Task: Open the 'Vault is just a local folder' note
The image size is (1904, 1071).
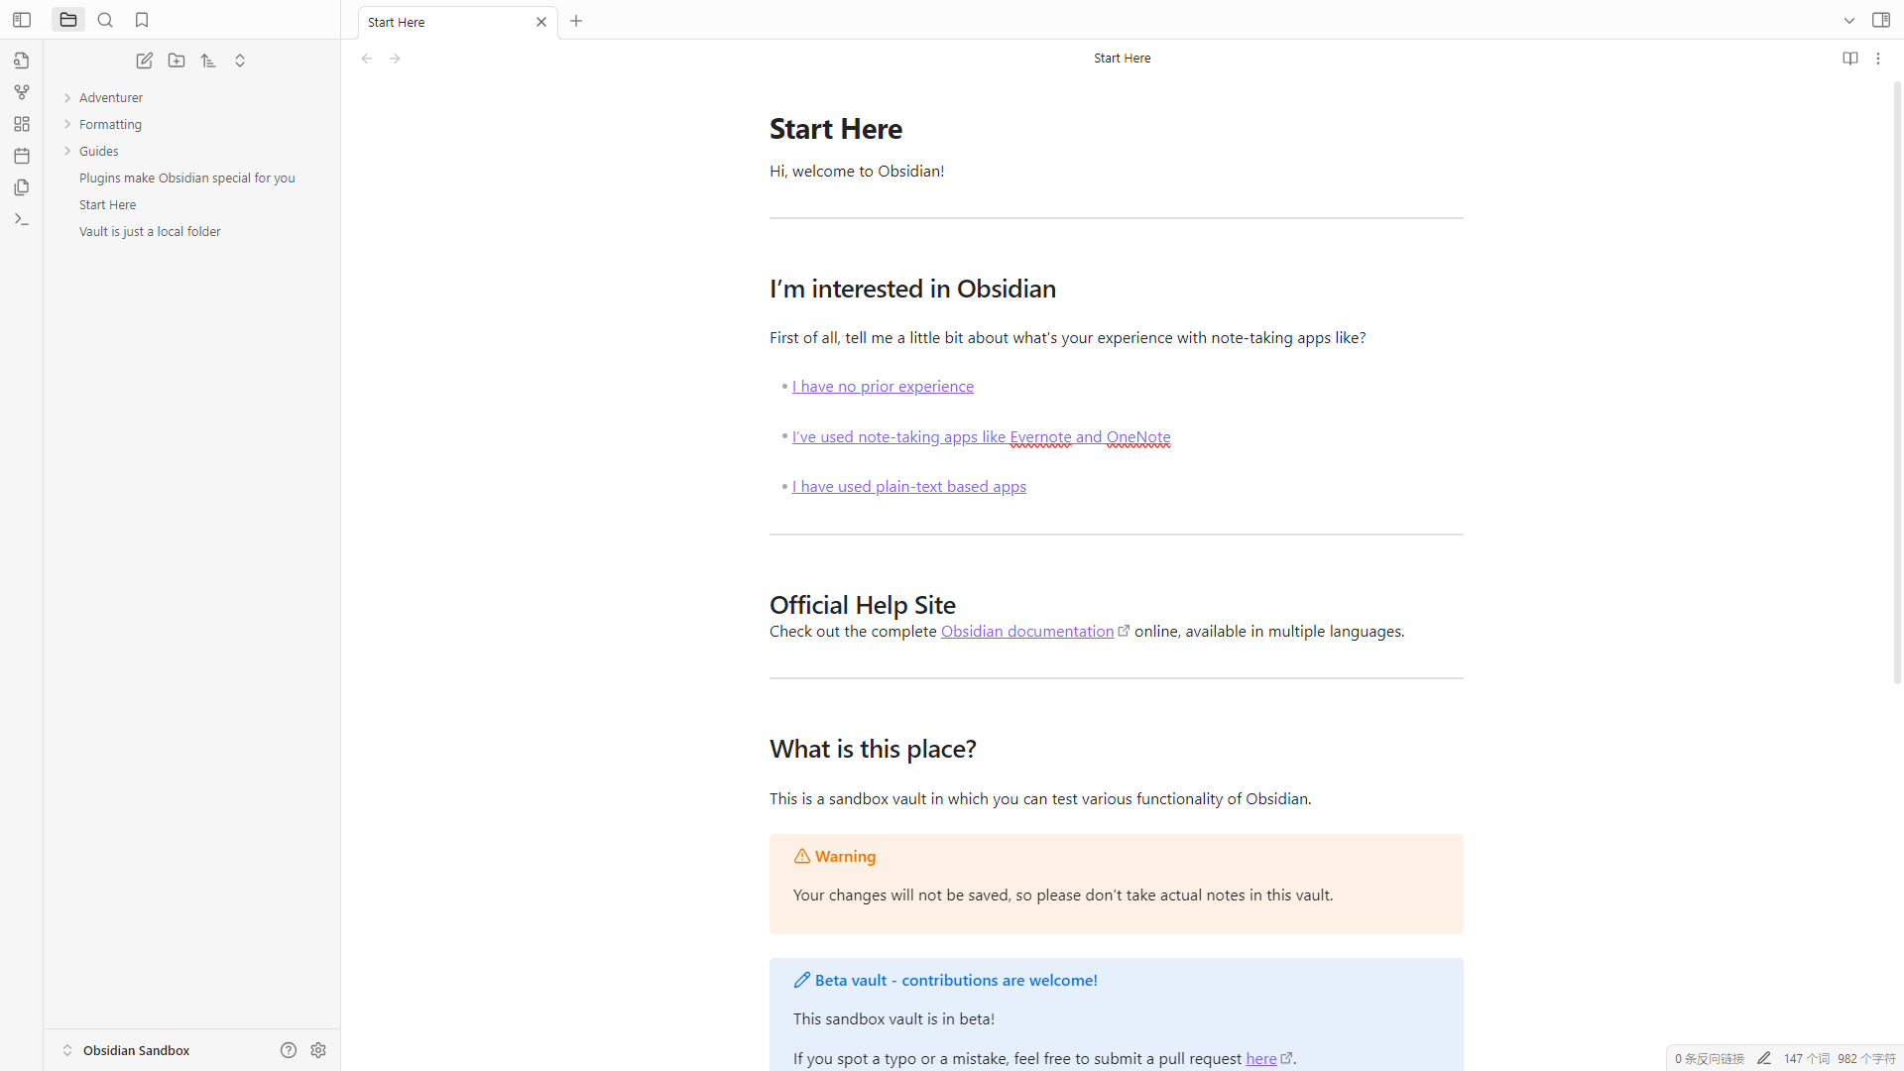Action: pos(150,231)
